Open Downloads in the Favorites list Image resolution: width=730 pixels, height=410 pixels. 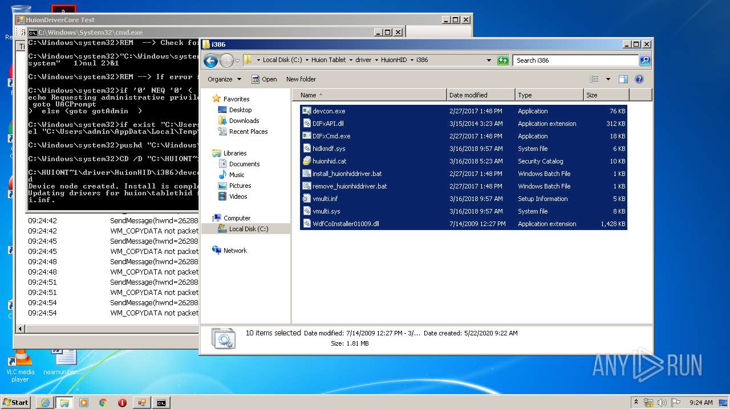pos(244,121)
